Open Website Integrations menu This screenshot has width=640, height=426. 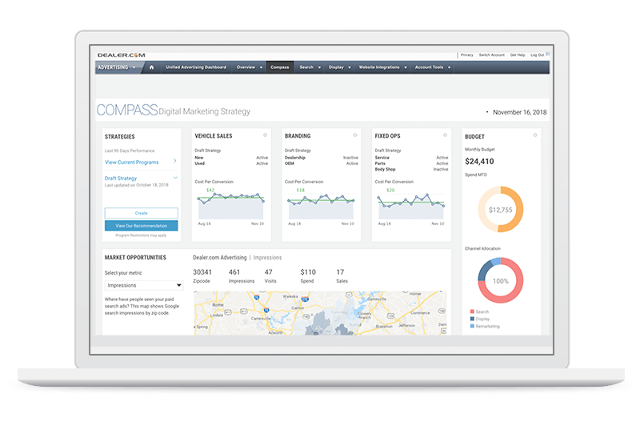pos(383,67)
